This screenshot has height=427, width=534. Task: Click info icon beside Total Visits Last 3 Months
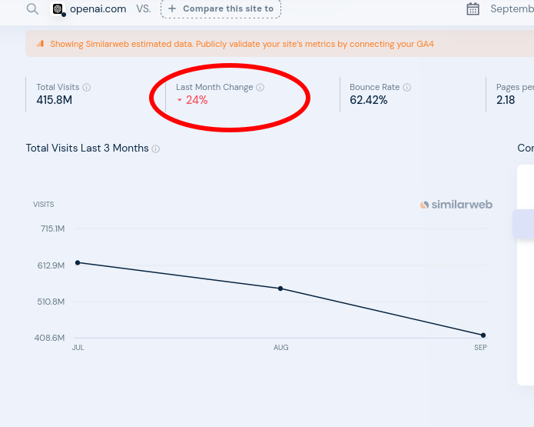[156, 148]
